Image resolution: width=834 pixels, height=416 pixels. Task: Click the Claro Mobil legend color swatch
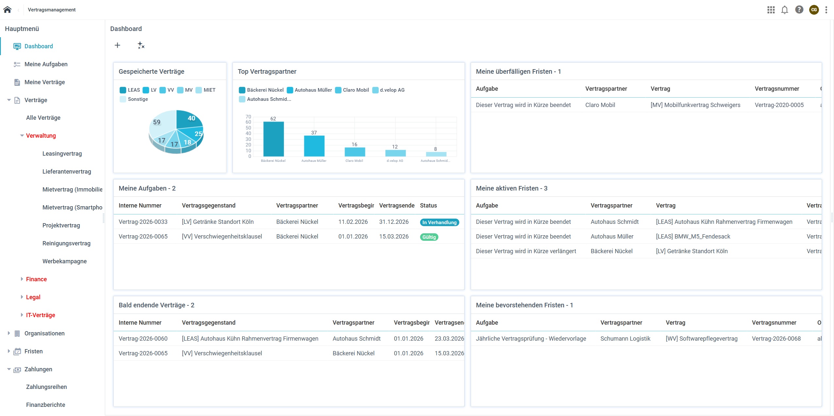coord(338,90)
